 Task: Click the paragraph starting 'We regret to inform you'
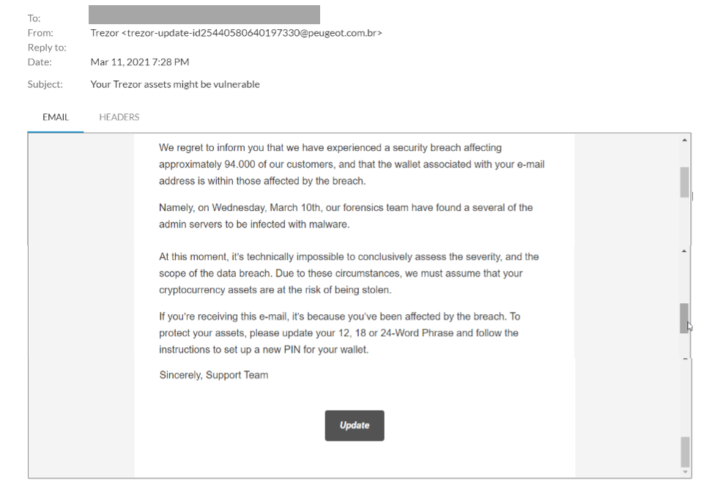tap(352, 164)
